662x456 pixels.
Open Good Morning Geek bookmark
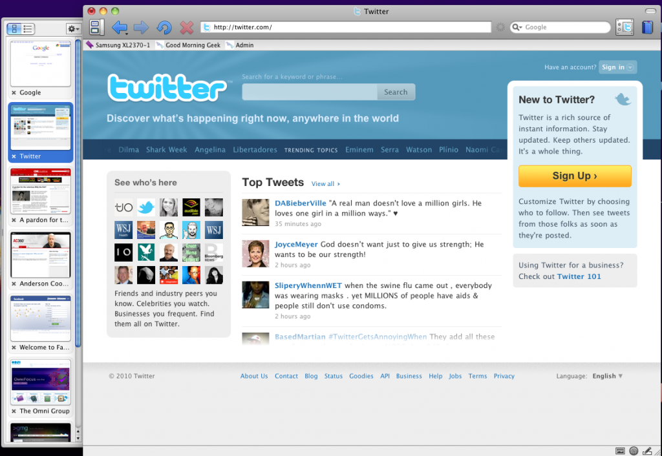click(188, 45)
